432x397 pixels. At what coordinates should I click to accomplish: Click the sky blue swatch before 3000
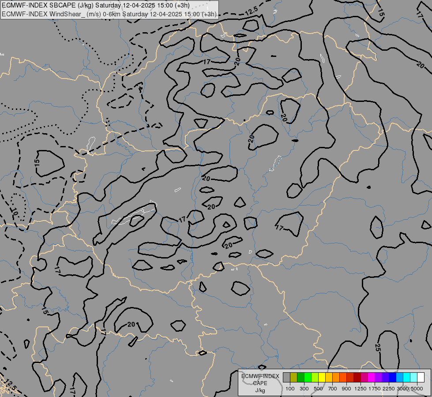click(x=400, y=377)
